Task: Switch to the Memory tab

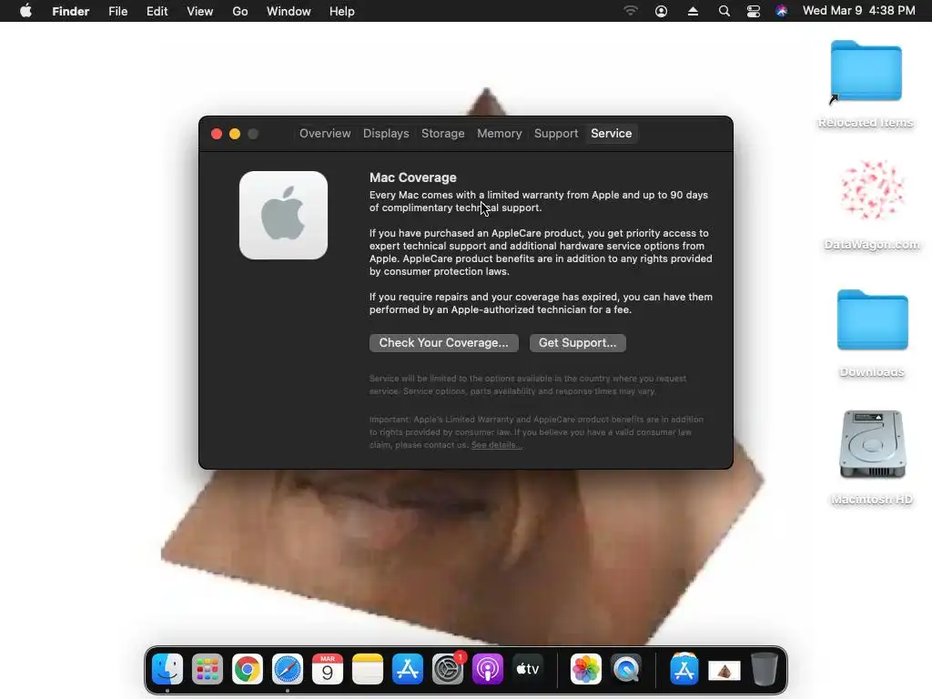Action: pyautogui.click(x=500, y=133)
